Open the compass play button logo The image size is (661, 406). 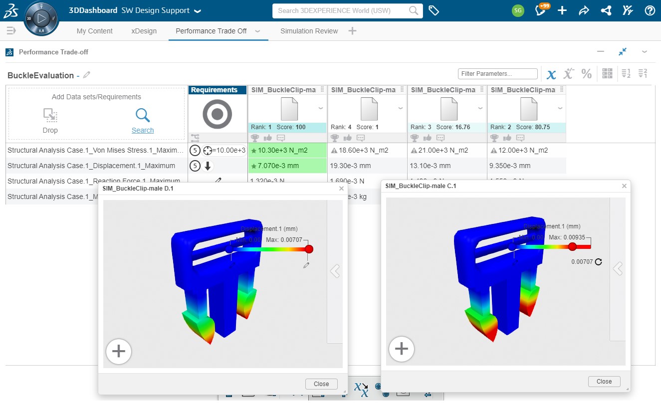coord(42,18)
